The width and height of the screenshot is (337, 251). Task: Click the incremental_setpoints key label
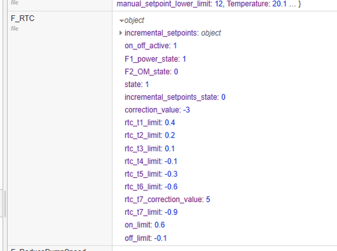pos(161,33)
